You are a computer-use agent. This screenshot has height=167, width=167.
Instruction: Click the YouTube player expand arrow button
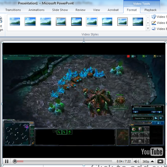tap(160, 161)
